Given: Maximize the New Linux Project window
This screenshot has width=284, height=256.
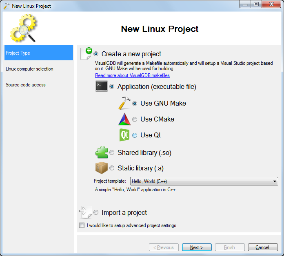Looking at the screenshot, I should pos(256,4).
